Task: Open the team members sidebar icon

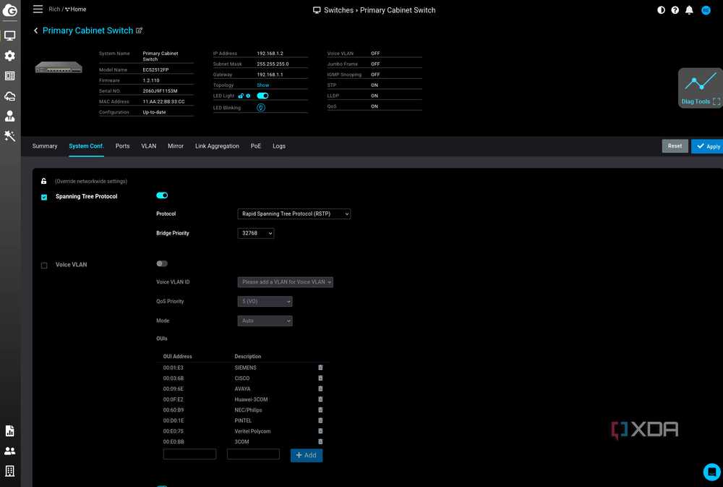Action: pos(9,451)
